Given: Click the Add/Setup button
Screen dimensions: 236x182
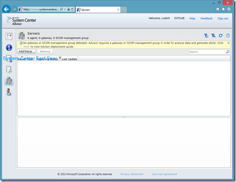Looking at the screenshot, I should pyautogui.click(x=26, y=52).
